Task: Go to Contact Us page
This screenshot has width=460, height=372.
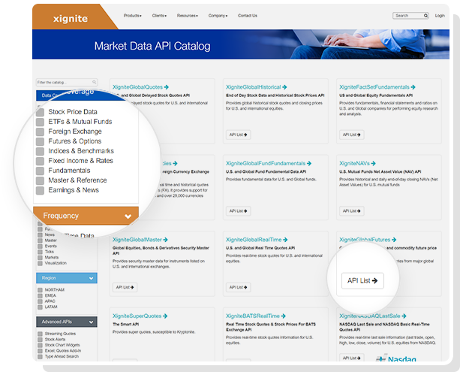Action: (248, 16)
